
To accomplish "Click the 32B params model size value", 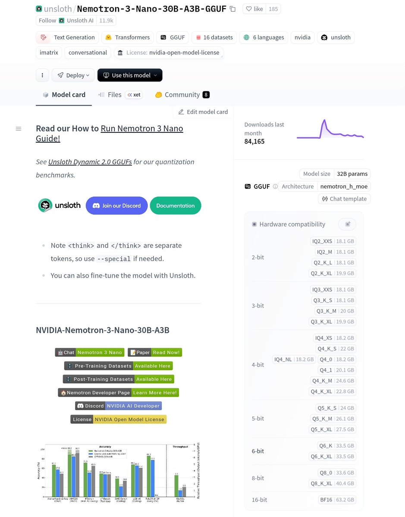I will [x=352, y=174].
